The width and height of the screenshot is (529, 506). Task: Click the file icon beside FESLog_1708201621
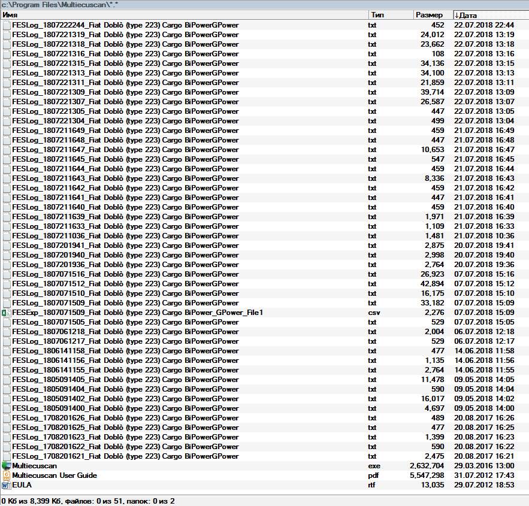(6, 456)
